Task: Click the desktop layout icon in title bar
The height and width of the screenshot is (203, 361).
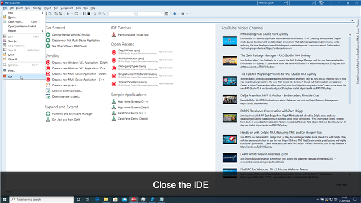Action: click(322, 3)
